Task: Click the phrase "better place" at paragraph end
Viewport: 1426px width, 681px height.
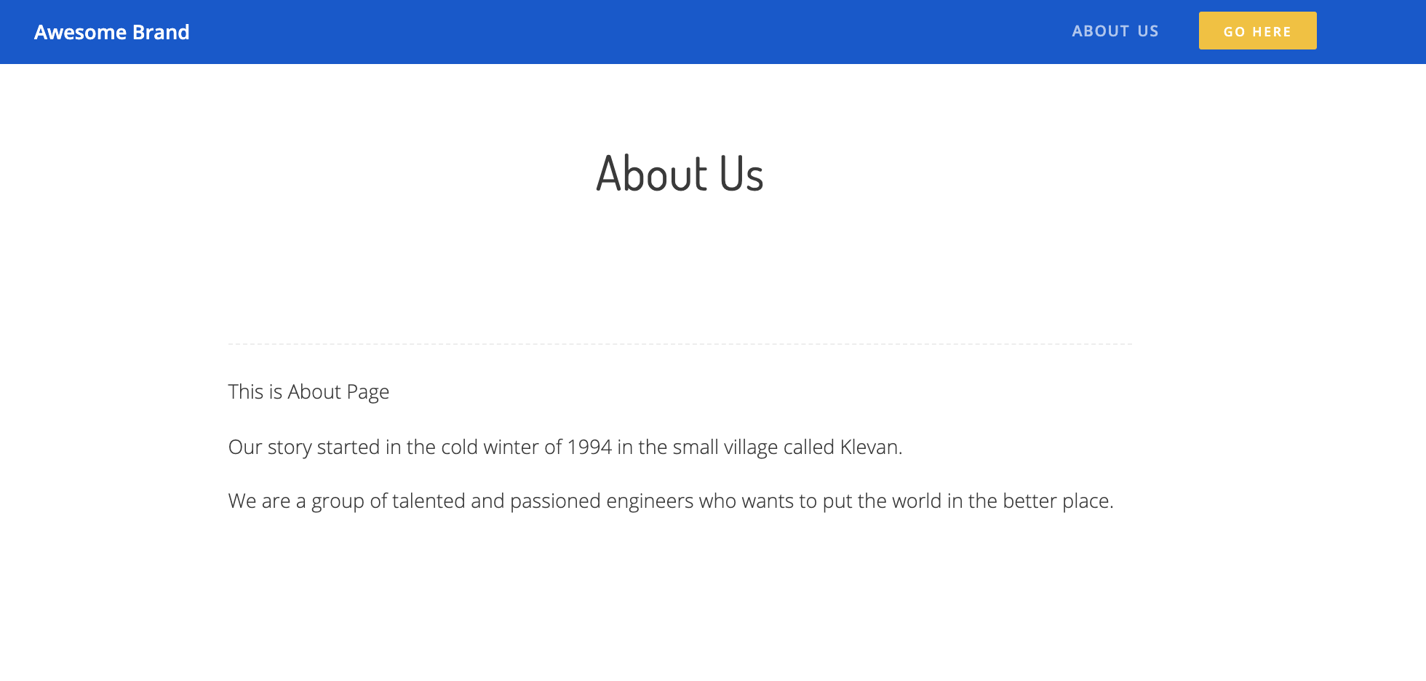Action: 1057,501
